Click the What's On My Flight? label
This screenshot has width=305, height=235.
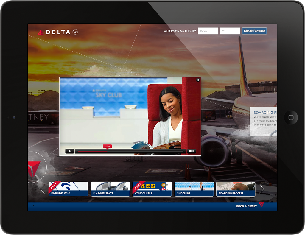[x=180, y=31]
